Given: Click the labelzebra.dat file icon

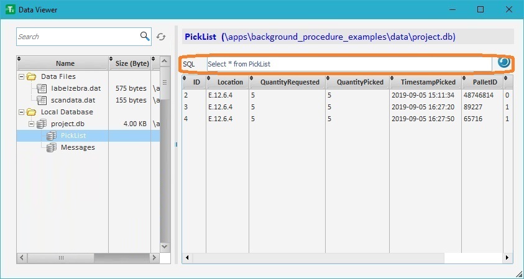Looking at the screenshot, I should pyautogui.click(x=42, y=88).
